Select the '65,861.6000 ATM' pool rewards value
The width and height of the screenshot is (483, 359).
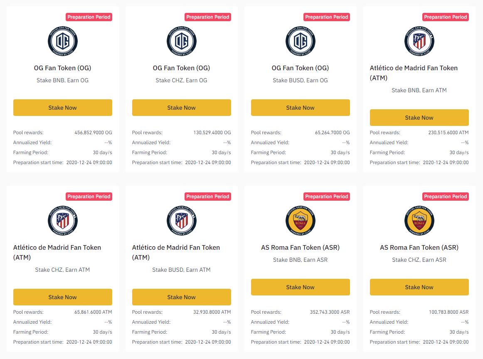[x=94, y=312]
